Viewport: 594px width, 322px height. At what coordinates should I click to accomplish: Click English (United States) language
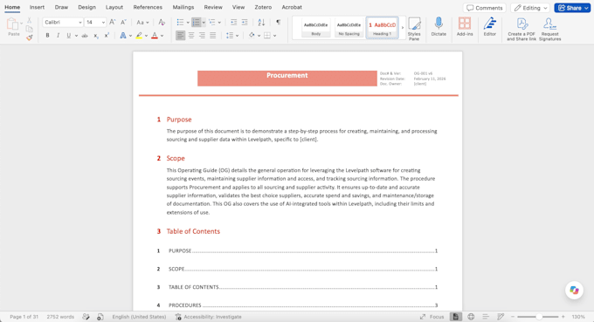click(x=139, y=317)
